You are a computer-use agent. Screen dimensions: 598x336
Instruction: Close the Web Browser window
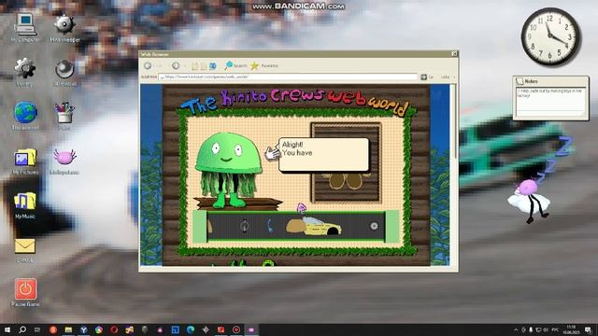tap(454, 54)
